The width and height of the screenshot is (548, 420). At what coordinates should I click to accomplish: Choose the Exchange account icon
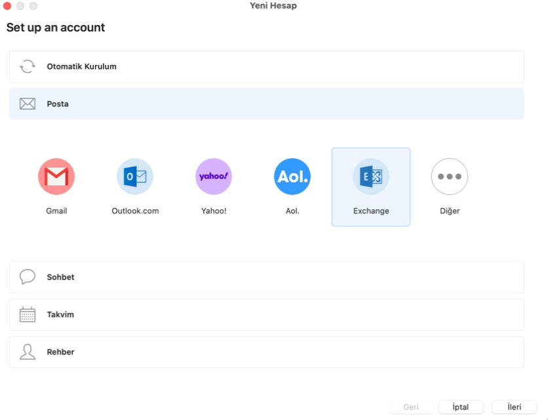click(371, 177)
